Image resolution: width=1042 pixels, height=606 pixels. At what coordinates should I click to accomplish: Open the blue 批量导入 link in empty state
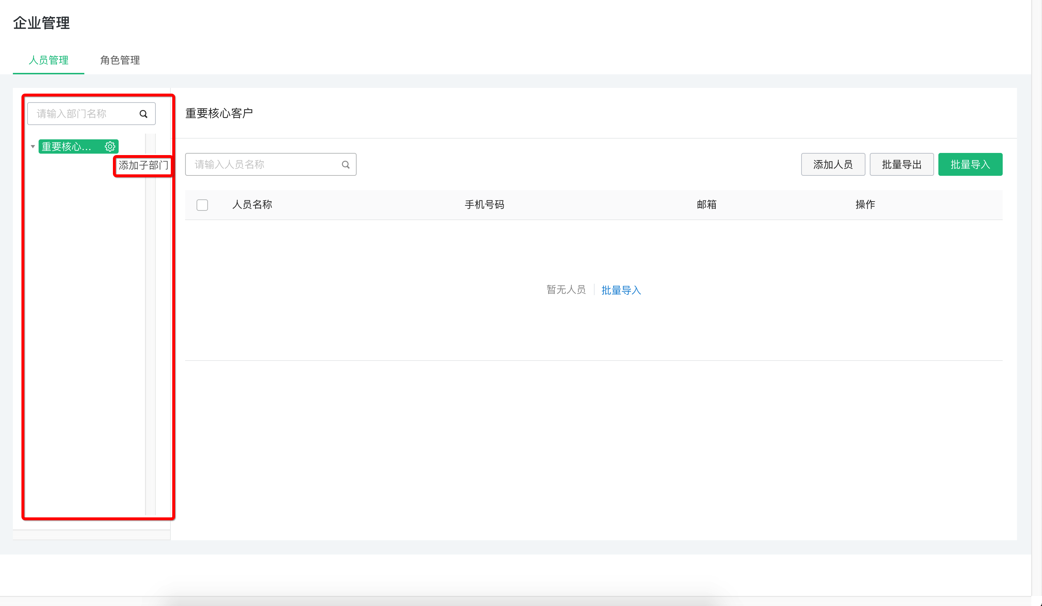(621, 290)
